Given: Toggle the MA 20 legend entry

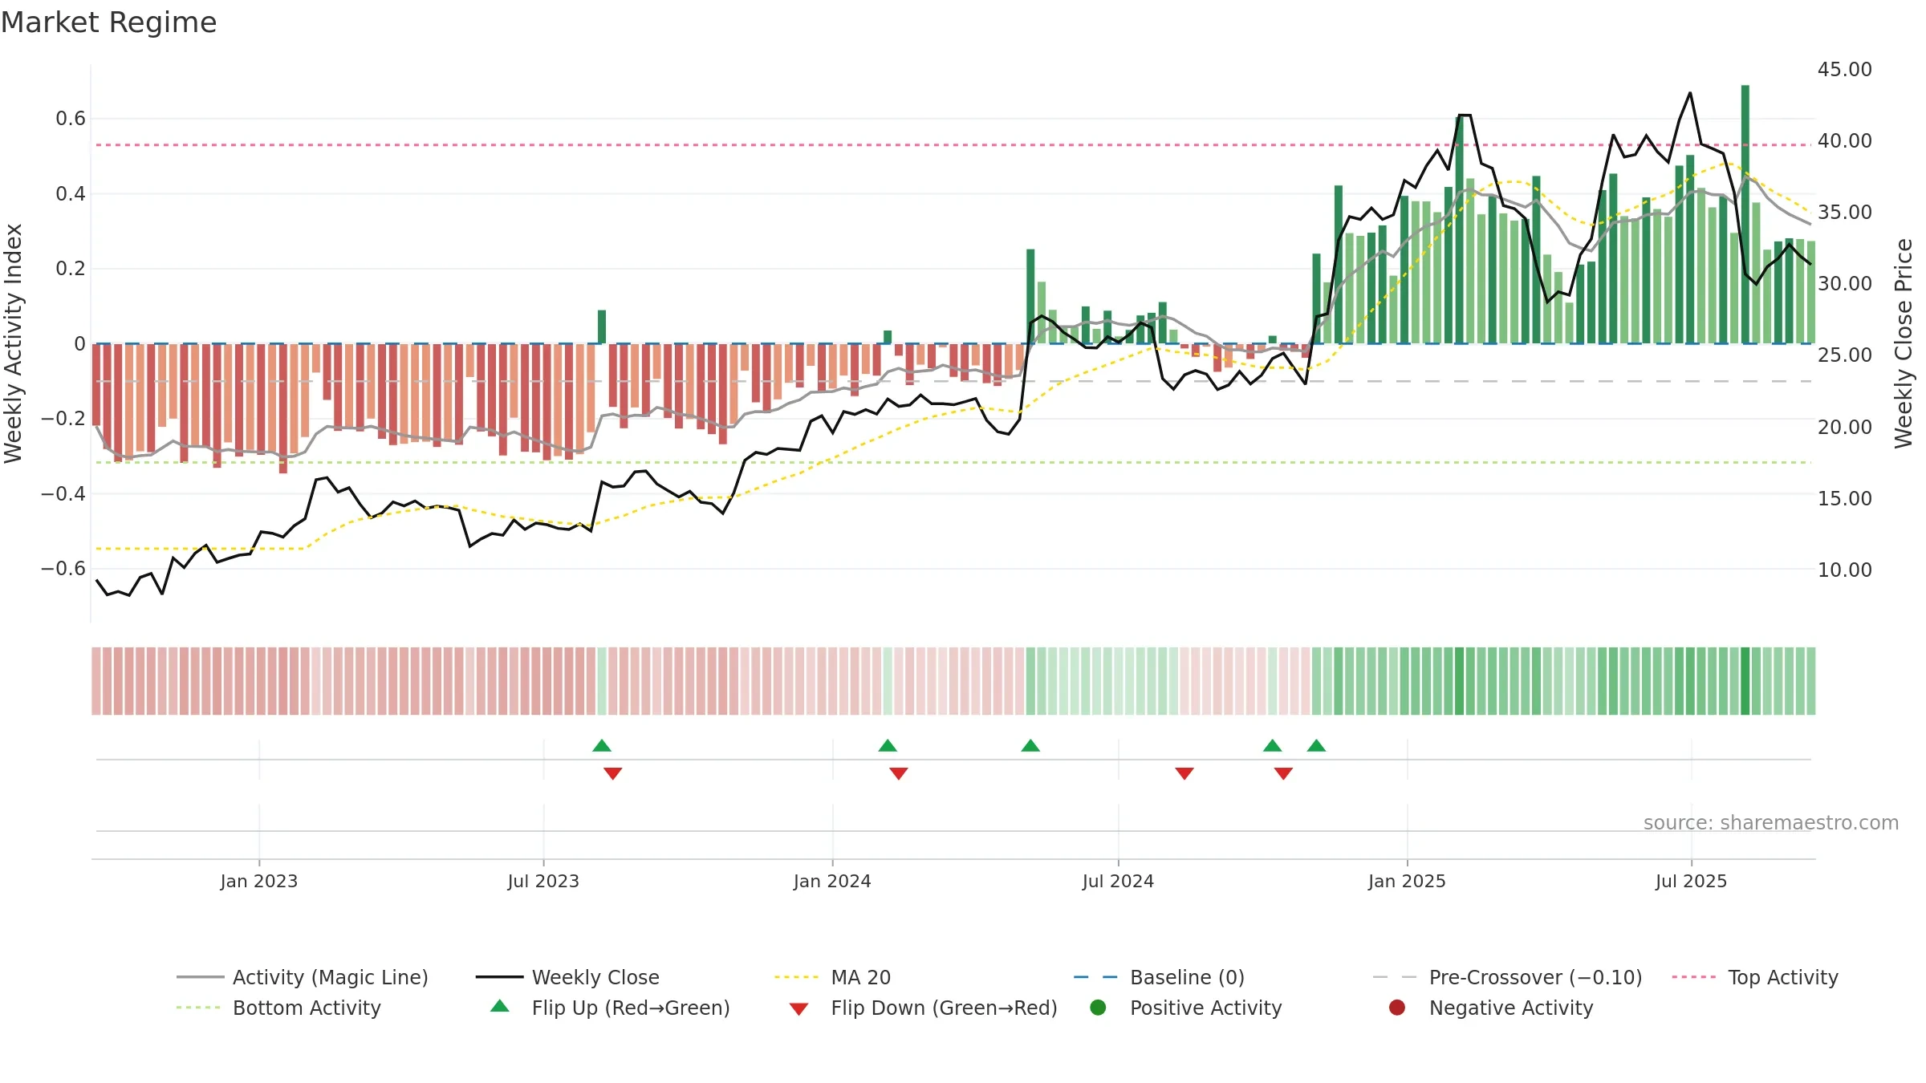Looking at the screenshot, I should point(832,977).
